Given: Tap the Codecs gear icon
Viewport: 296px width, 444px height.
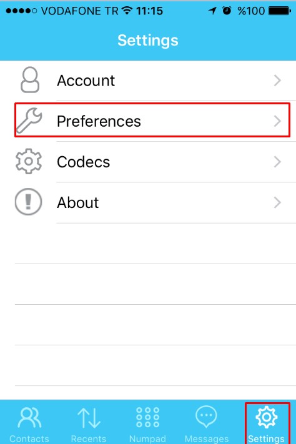Looking at the screenshot, I should pyautogui.click(x=29, y=161).
